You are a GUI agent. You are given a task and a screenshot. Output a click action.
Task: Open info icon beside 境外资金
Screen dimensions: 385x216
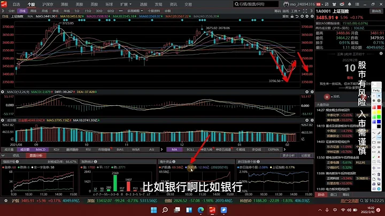174,161
